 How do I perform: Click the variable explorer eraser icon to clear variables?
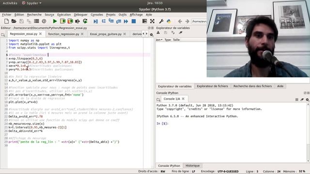[181, 33]
